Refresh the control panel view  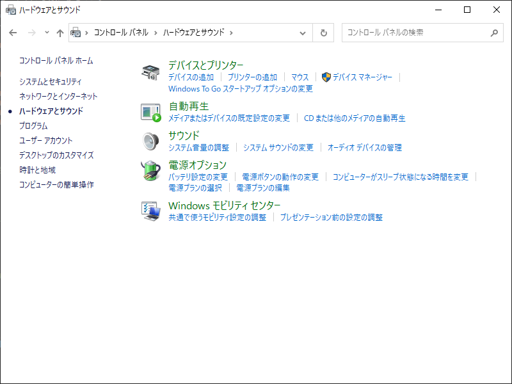pyautogui.click(x=323, y=33)
